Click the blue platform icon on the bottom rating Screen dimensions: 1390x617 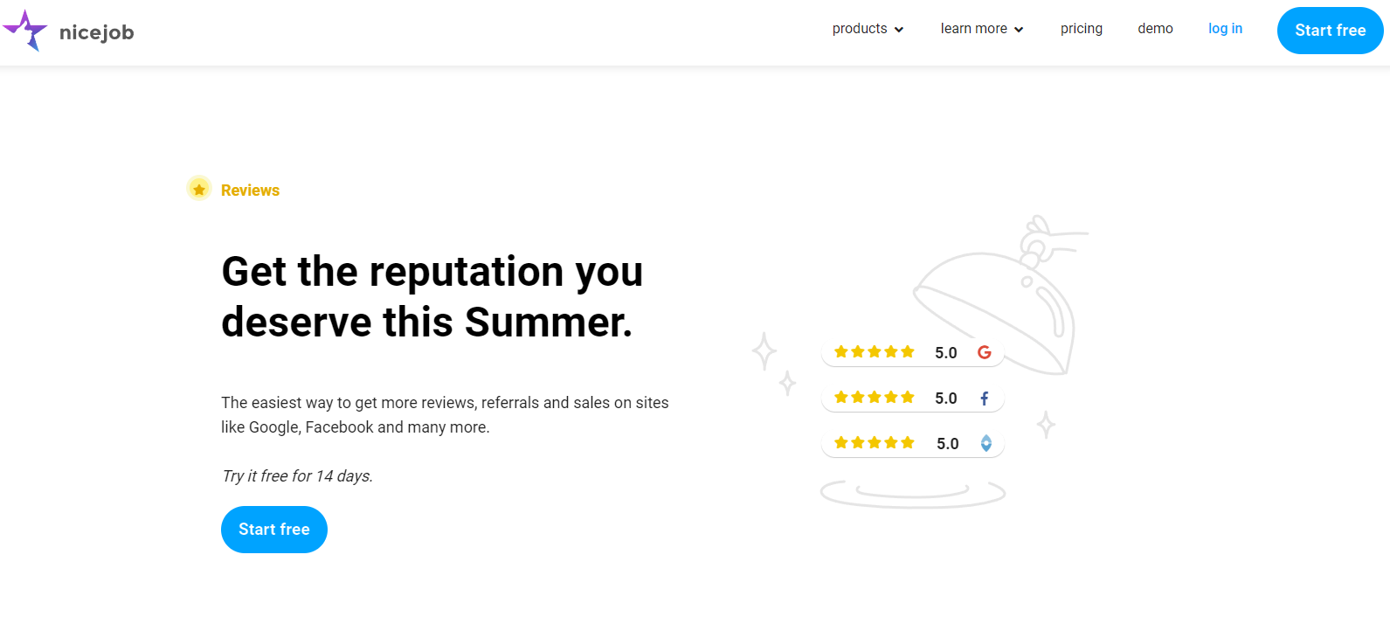point(985,443)
